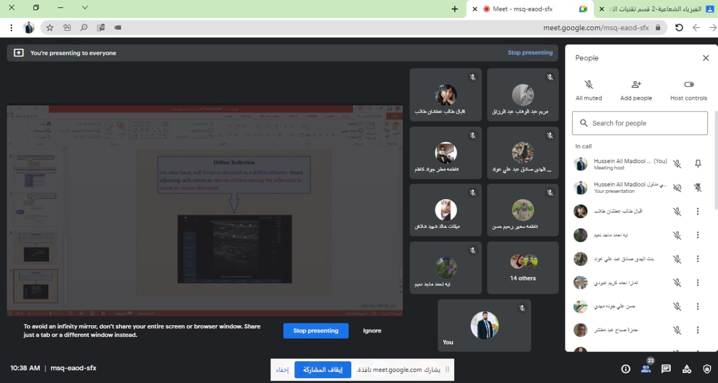Toggle the Host controls switch

pyautogui.click(x=688, y=84)
